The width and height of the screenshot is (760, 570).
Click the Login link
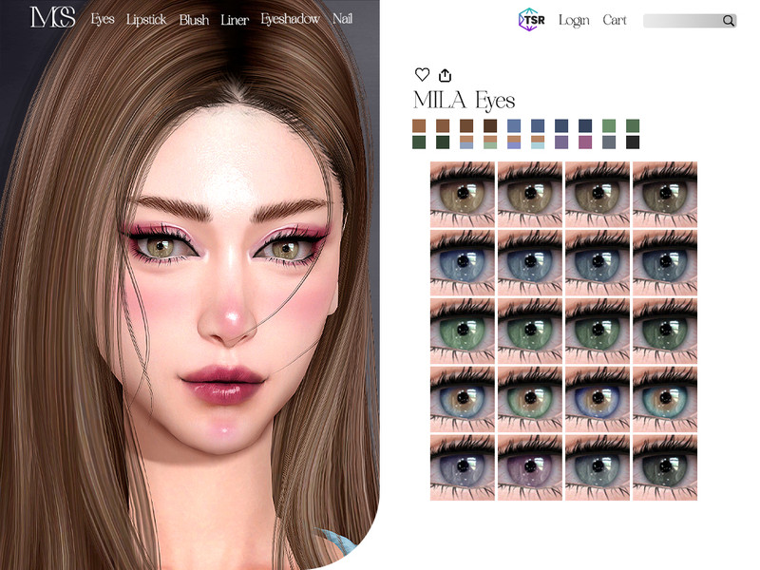pyautogui.click(x=574, y=20)
